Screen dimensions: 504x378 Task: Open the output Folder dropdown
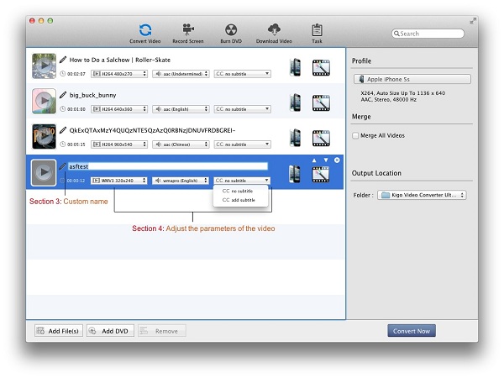point(422,195)
